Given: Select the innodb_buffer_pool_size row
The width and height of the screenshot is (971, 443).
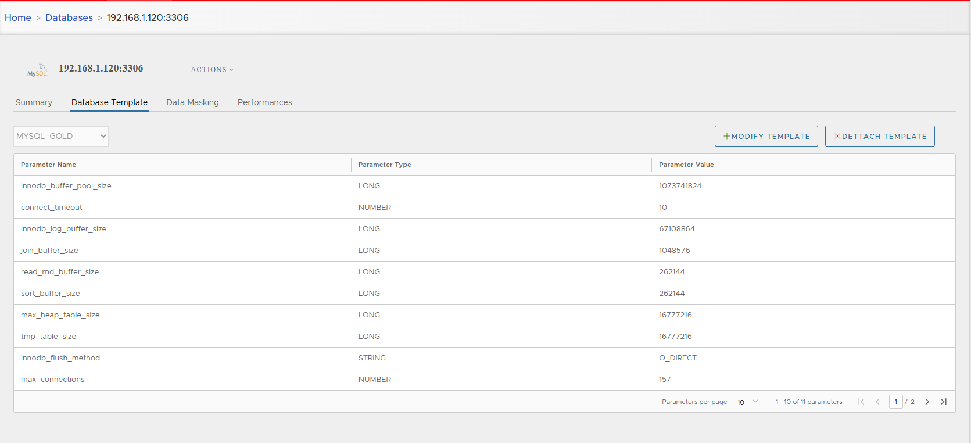Looking at the screenshot, I should point(66,186).
